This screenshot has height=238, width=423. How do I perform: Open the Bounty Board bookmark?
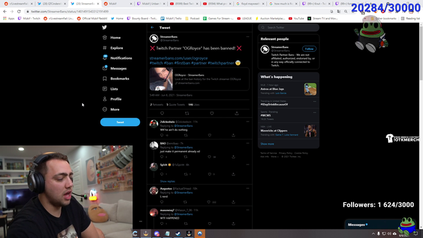(x=142, y=19)
